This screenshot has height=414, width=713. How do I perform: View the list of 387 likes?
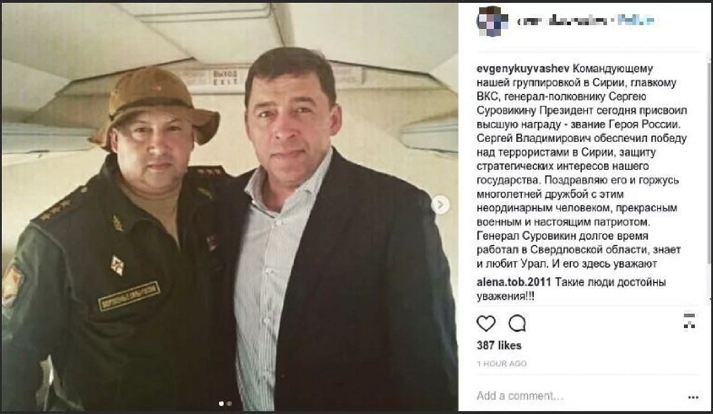(x=499, y=345)
